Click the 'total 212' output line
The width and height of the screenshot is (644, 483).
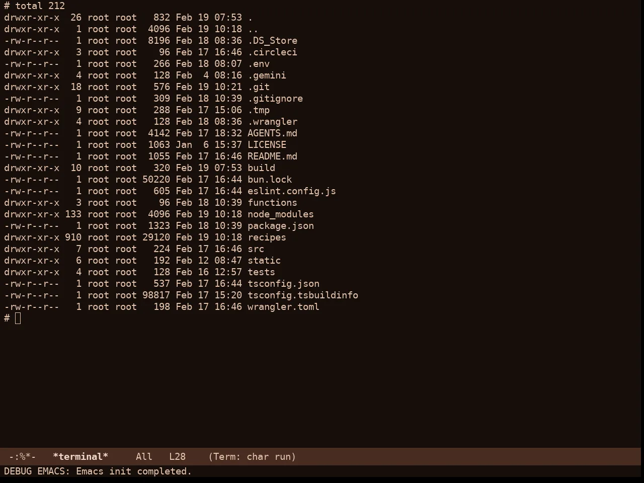click(x=40, y=6)
